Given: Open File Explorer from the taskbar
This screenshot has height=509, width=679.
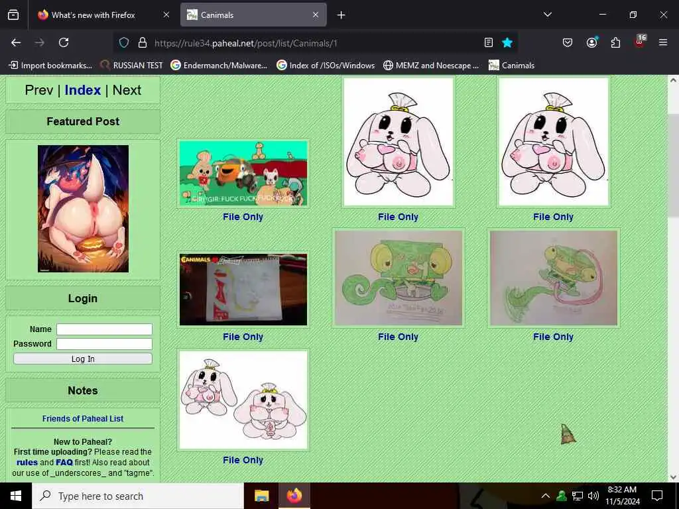Looking at the screenshot, I should [261, 496].
